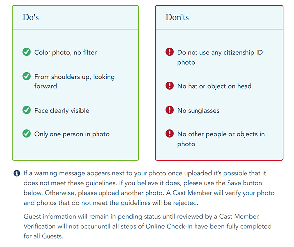
Task: Click green checkmark beside Face clearly visible
Action: [26, 110]
